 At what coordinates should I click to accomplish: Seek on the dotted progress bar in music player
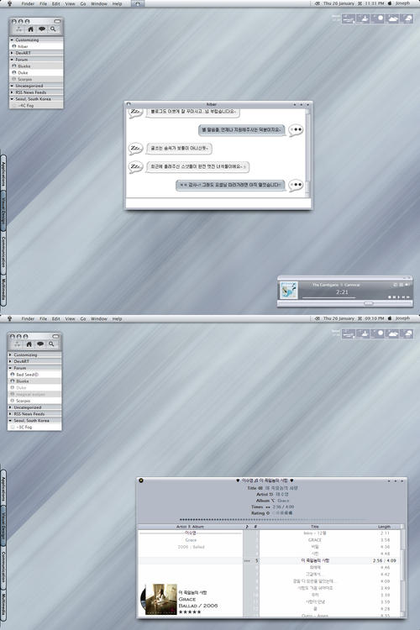click(272, 519)
